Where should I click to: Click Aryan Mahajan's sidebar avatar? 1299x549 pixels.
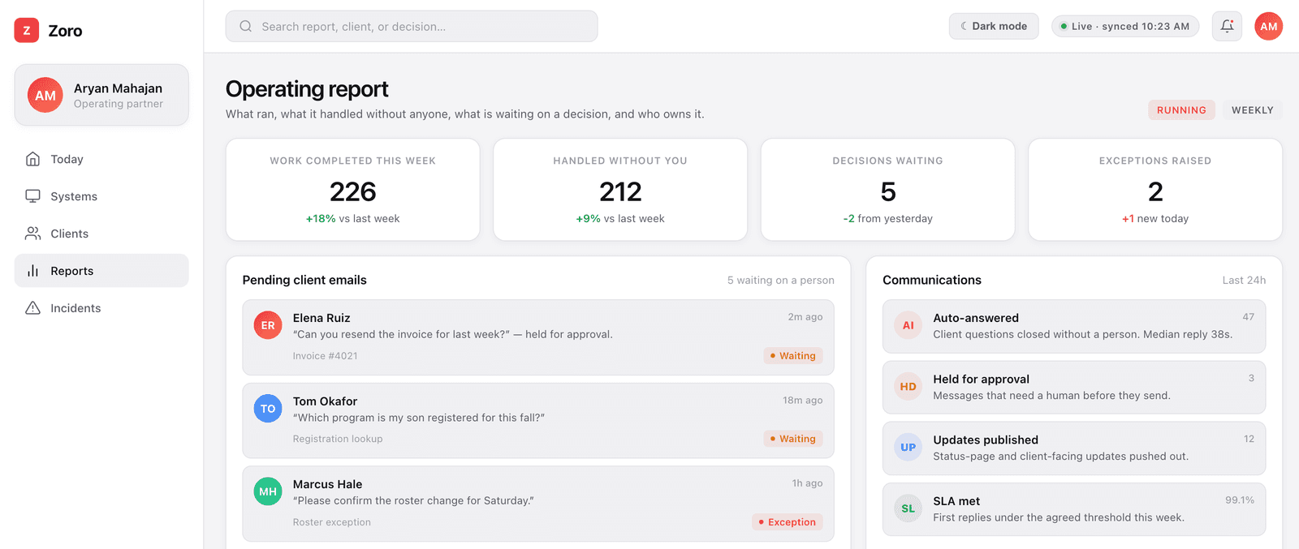45,95
